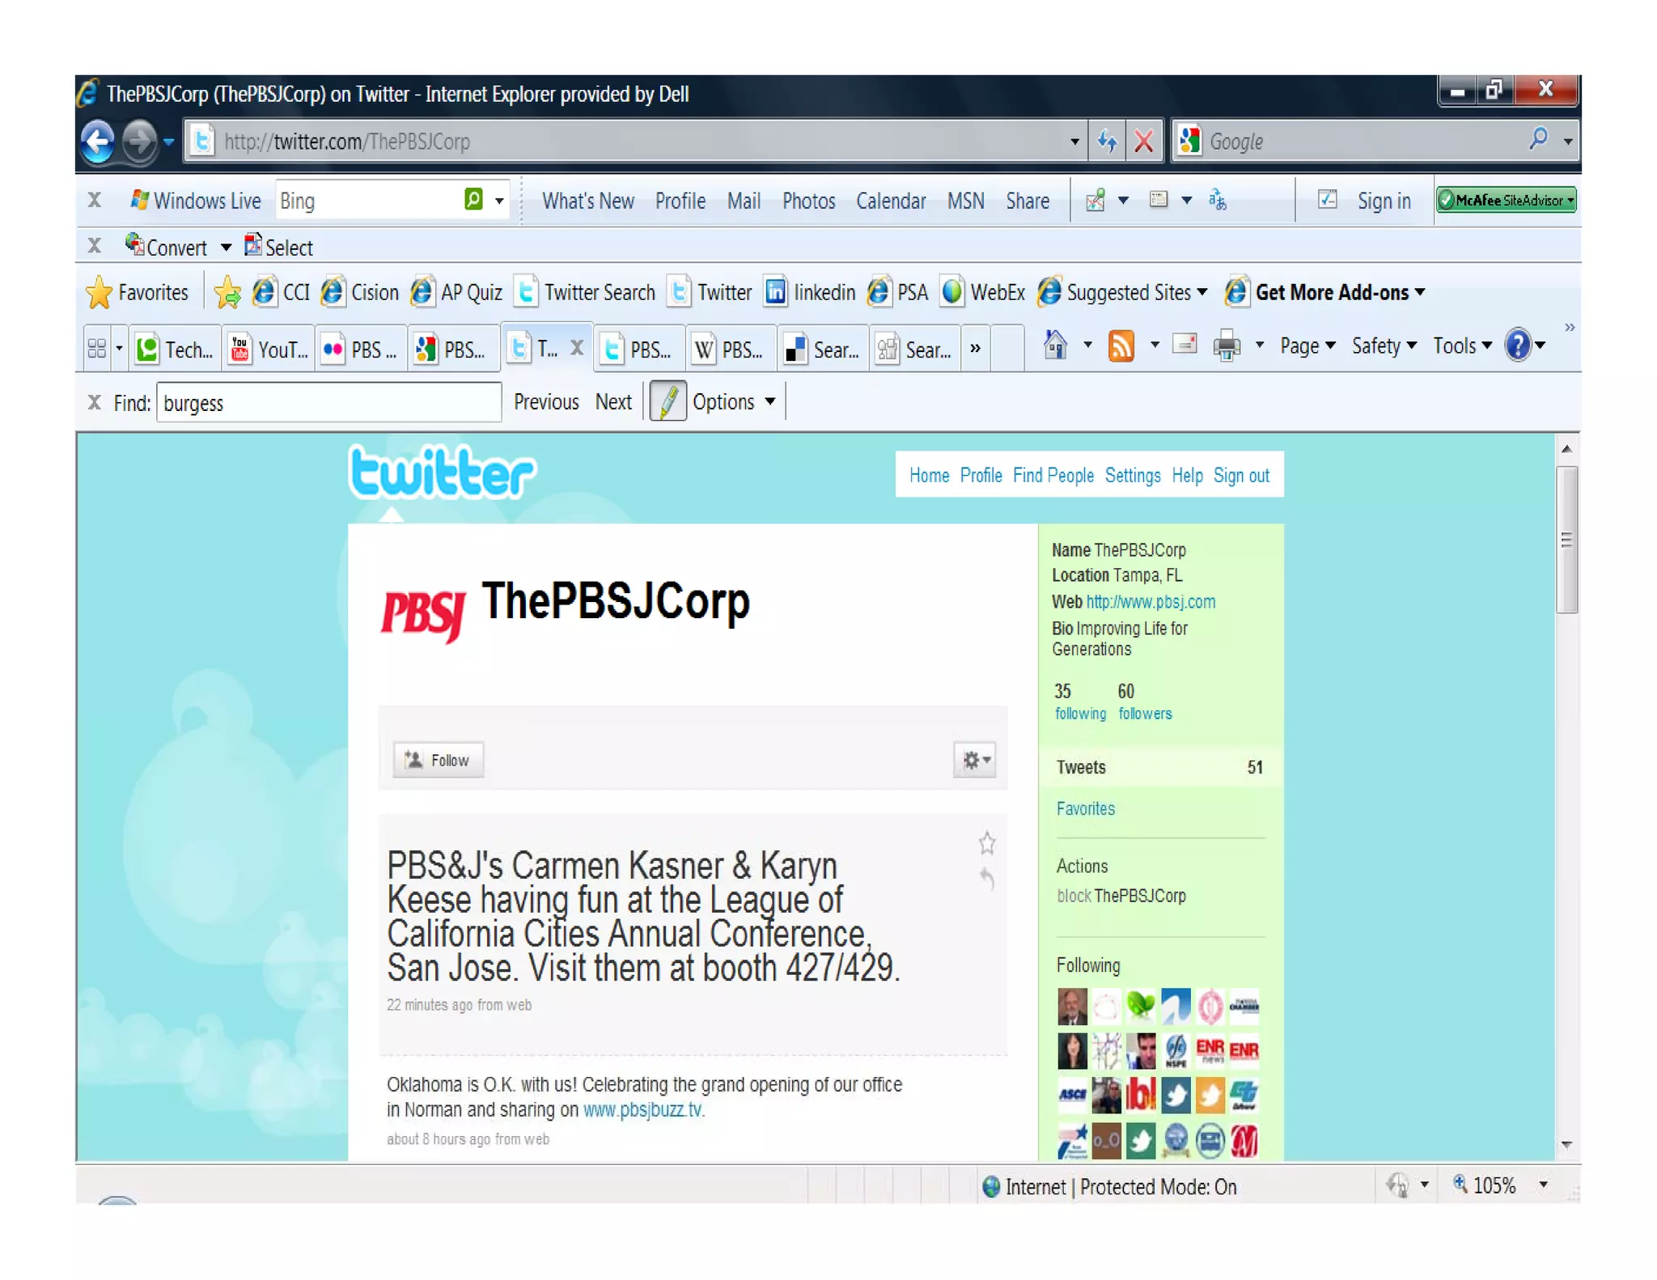Image resolution: width=1657 pixels, height=1280 pixels.
Task: Click the orange RSS feeds icon
Action: click(1121, 346)
